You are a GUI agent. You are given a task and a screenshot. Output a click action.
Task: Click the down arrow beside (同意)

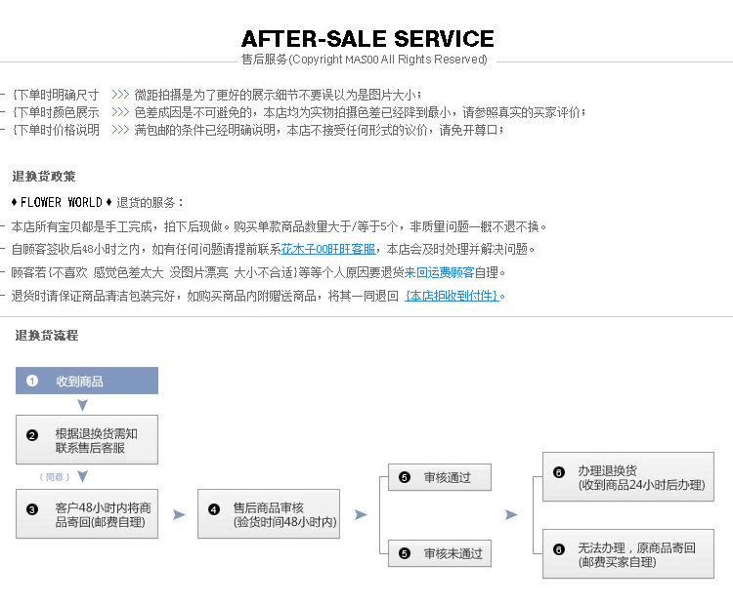point(83,477)
